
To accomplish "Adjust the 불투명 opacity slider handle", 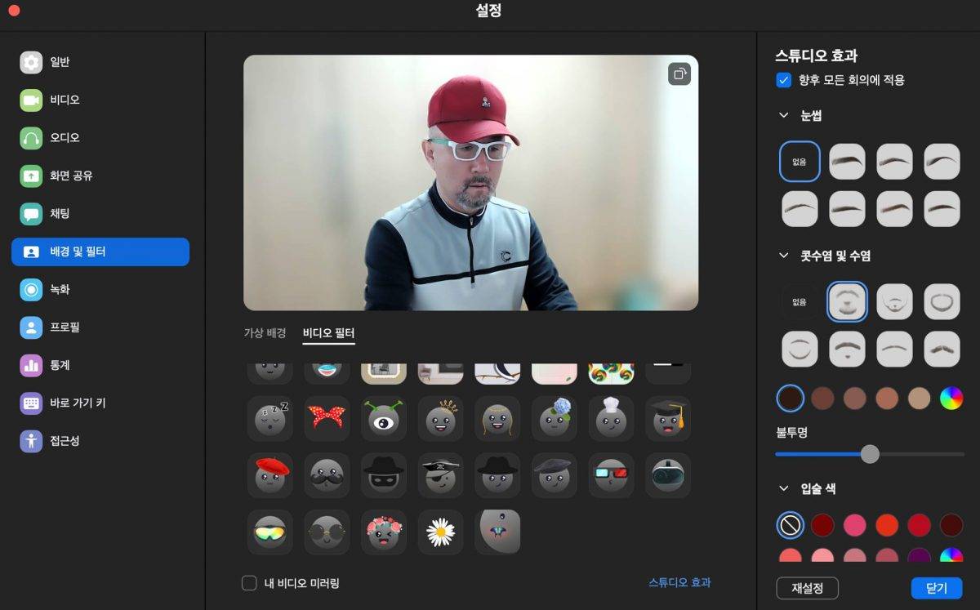I will [x=870, y=454].
